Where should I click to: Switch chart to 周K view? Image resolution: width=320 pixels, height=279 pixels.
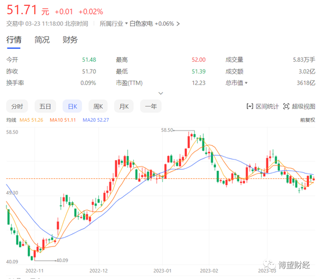pyautogui.click(x=98, y=106)
